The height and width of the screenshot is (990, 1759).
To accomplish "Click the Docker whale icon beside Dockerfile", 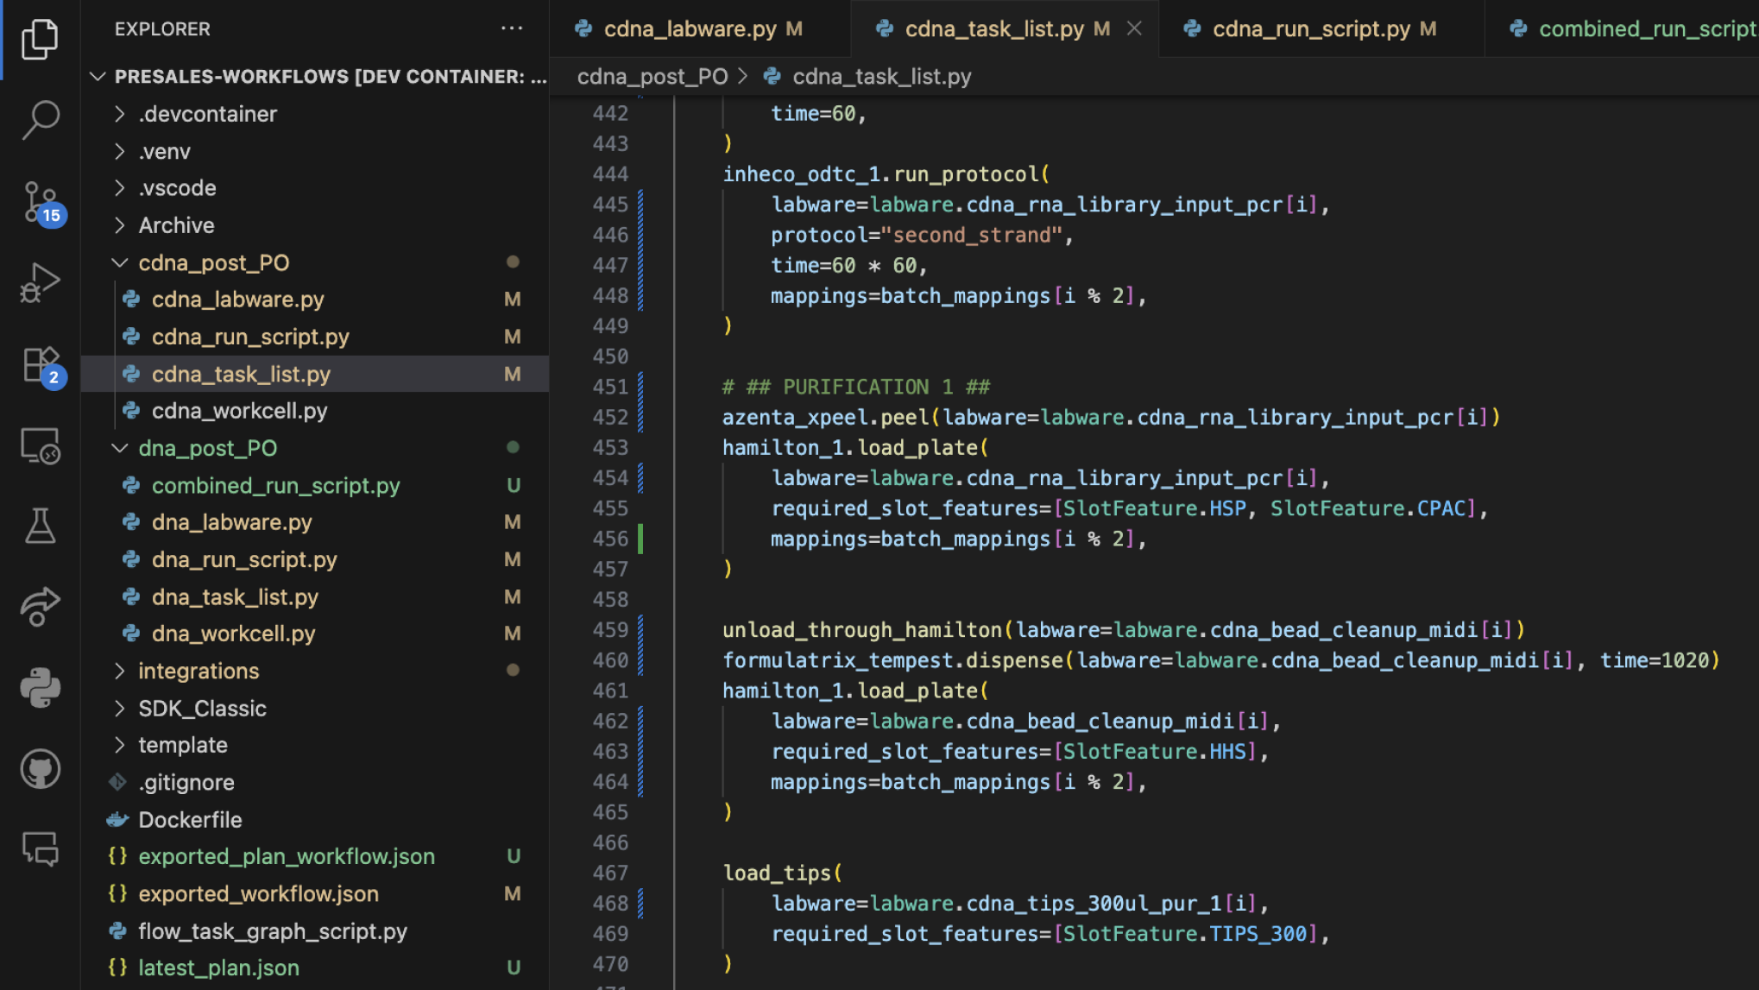I will coord(118,819).
